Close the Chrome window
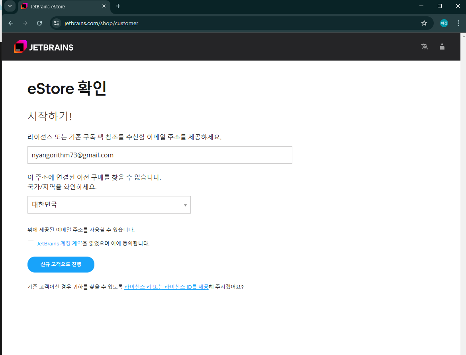This screenshot has height=355, width=466. (x=458, y=6)
